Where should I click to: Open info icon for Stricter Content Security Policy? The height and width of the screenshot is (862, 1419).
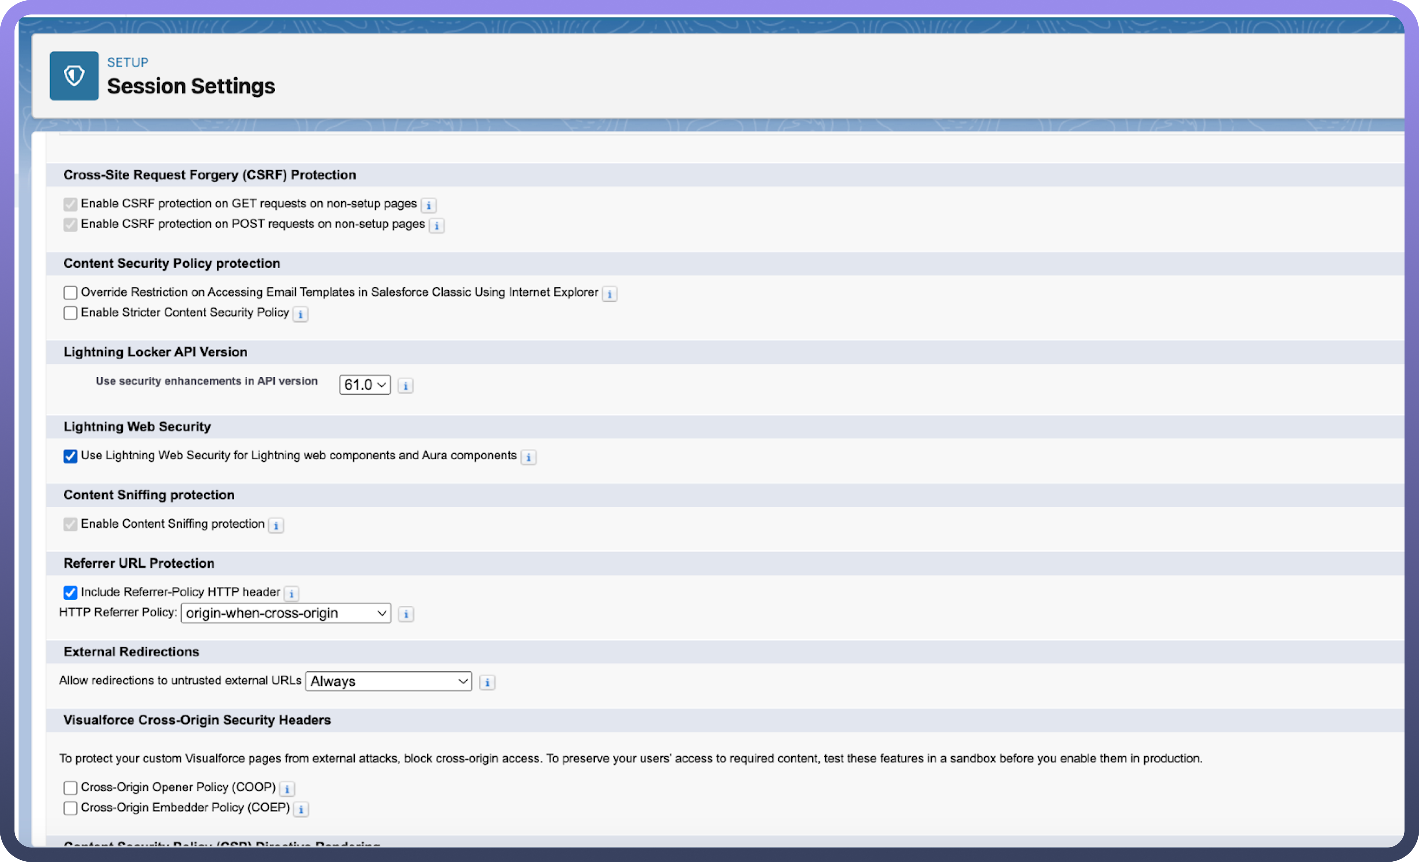[x=300, y=314]
